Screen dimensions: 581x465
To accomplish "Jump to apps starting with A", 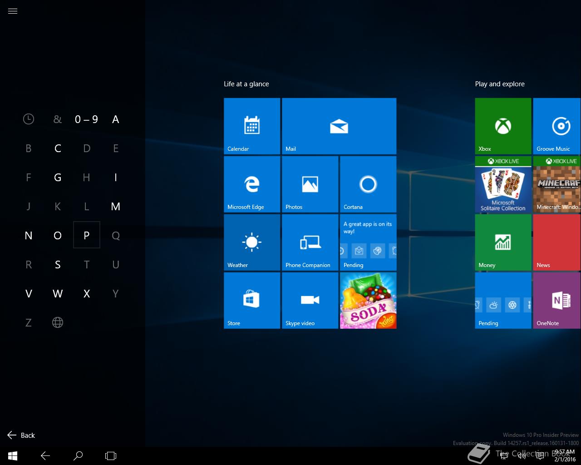I will [116, 119].
